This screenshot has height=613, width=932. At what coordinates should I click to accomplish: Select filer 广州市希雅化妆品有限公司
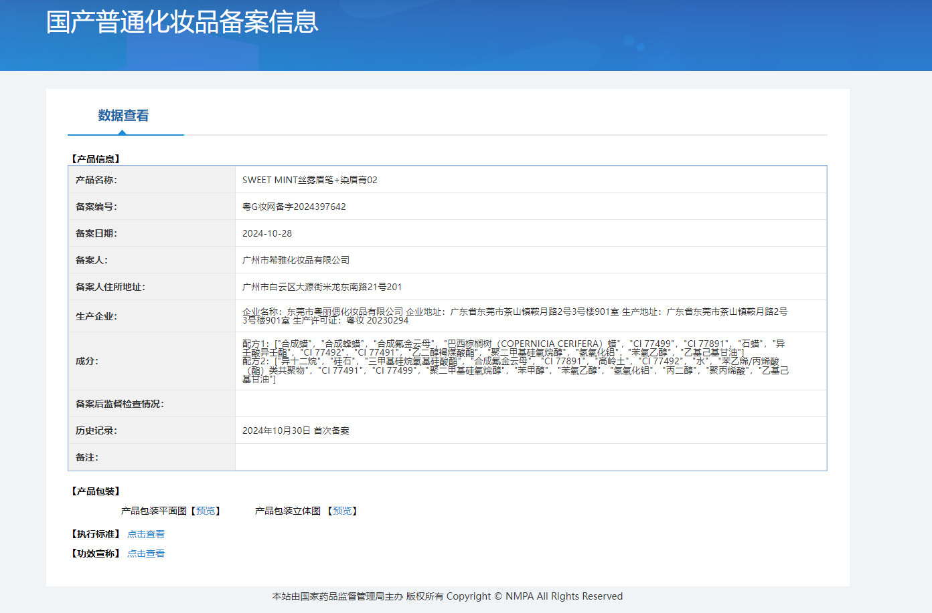pyautogui.click(x=296, y=260)
